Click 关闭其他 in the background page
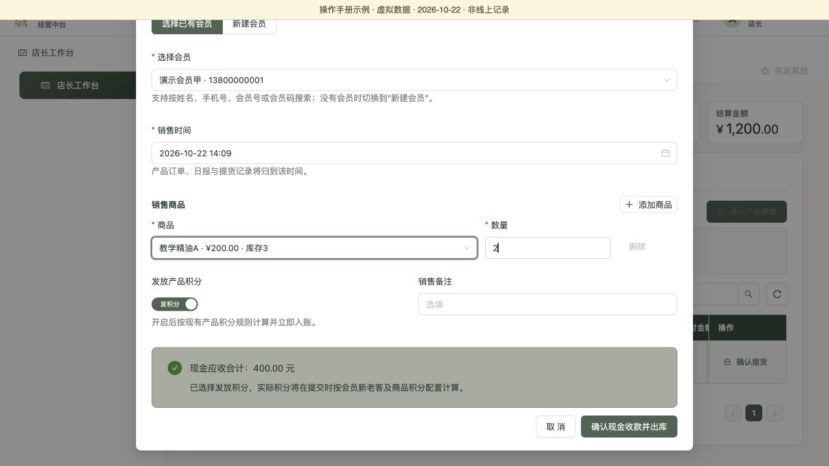 [784, 71]
